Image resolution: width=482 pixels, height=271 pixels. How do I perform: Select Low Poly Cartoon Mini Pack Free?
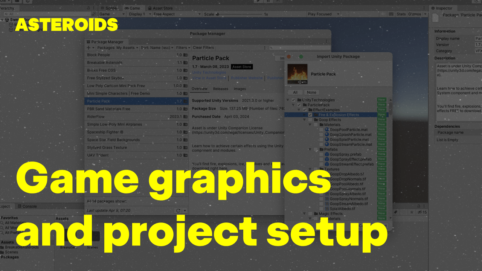click(x=137, y=86)
